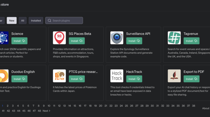Click the 'SG Places Beta' plugin title

pos(80,34)
